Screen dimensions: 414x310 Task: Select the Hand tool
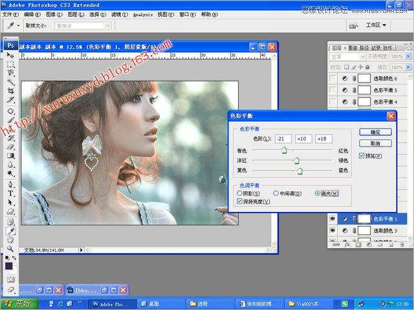pyautogui.click(x=10, y=240)
